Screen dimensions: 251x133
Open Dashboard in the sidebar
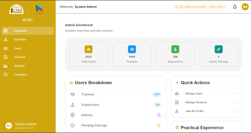(x=28, y=31)
